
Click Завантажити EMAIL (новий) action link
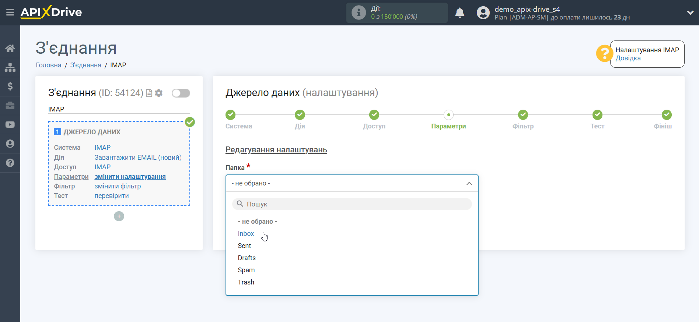click(138, 158)
